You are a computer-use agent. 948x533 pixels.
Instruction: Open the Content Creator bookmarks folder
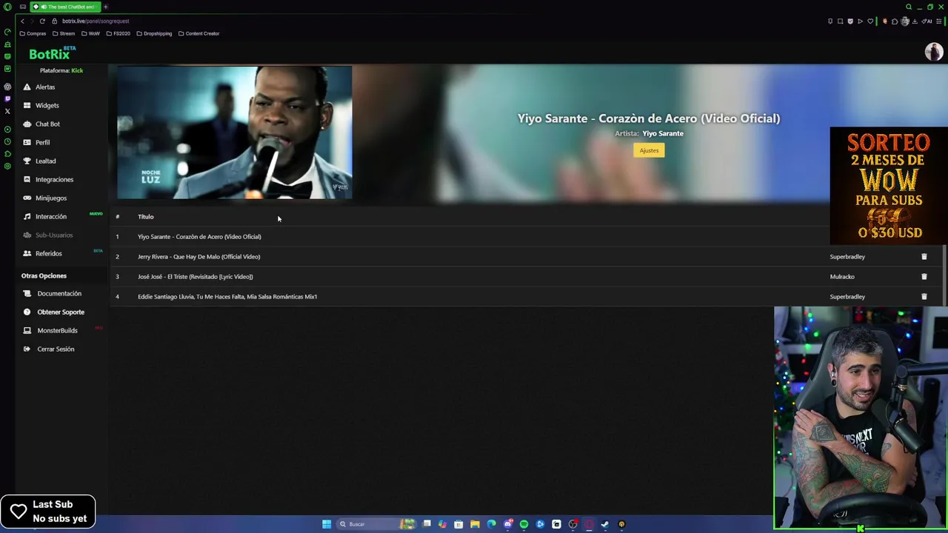pos(198,33)
